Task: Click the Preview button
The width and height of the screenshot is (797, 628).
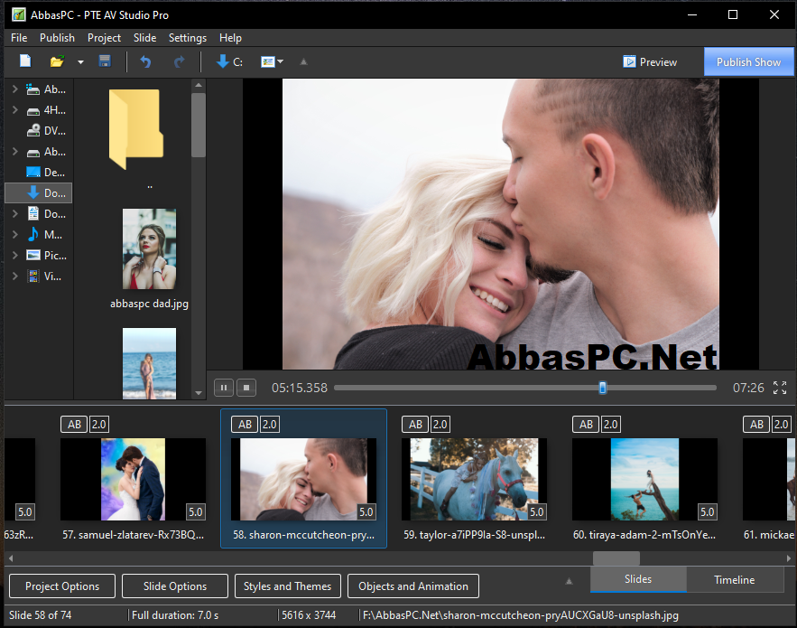Action: point(650,62)
